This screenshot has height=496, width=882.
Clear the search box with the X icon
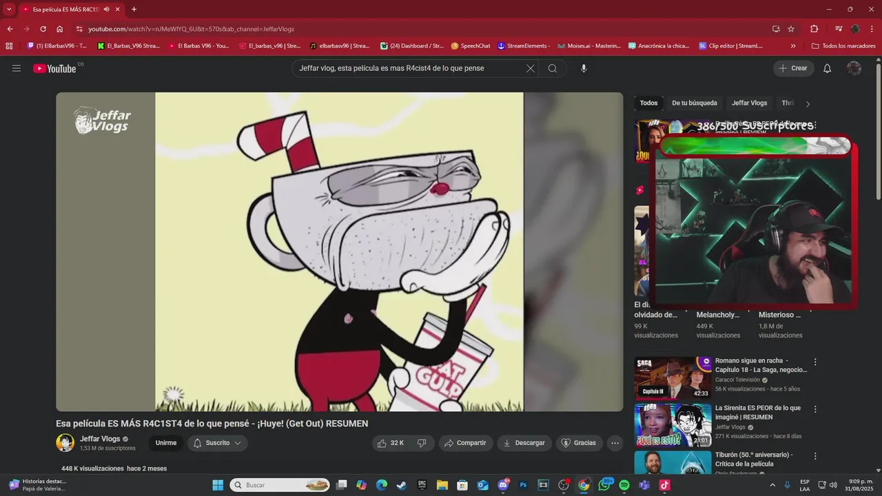530,68
